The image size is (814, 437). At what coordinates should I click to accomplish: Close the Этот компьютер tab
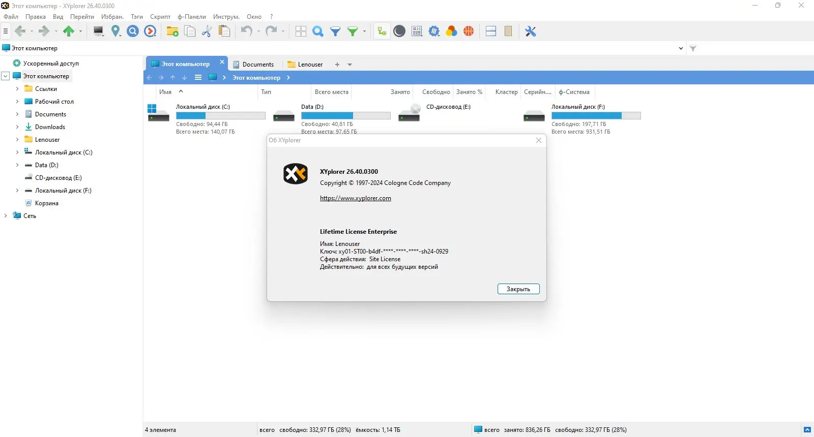(x=222, y=62)
